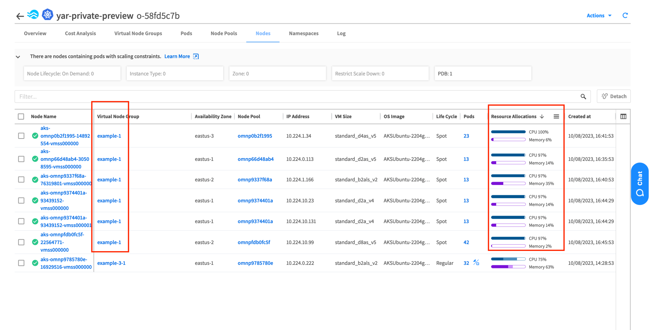Viewport: 650px width, 330px height.
Task: Click the Detach button
Action: pos(613,96)
